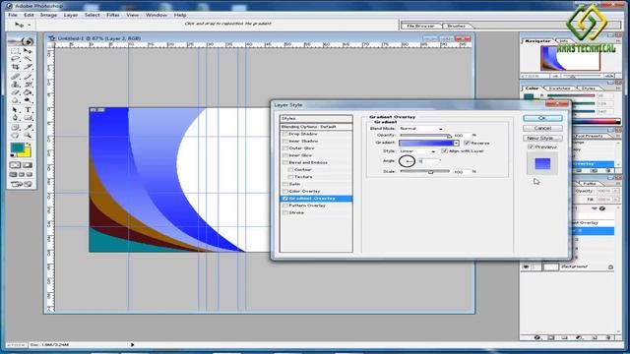630x354 pixels.
Task: Click the Scale slider in Gradient Overlay
Action: point(425,172)
